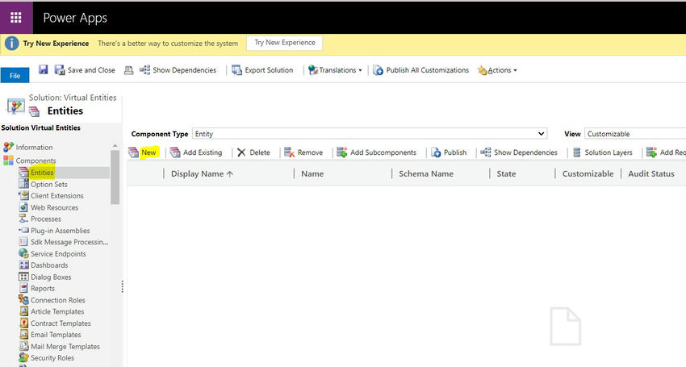Click the Audit Status column header

pos(651,173)
